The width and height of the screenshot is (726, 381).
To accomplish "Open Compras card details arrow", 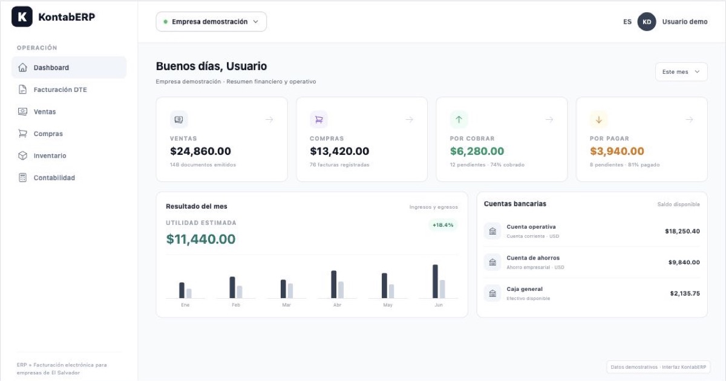I will pyautogui.click(x=410, y=120).
